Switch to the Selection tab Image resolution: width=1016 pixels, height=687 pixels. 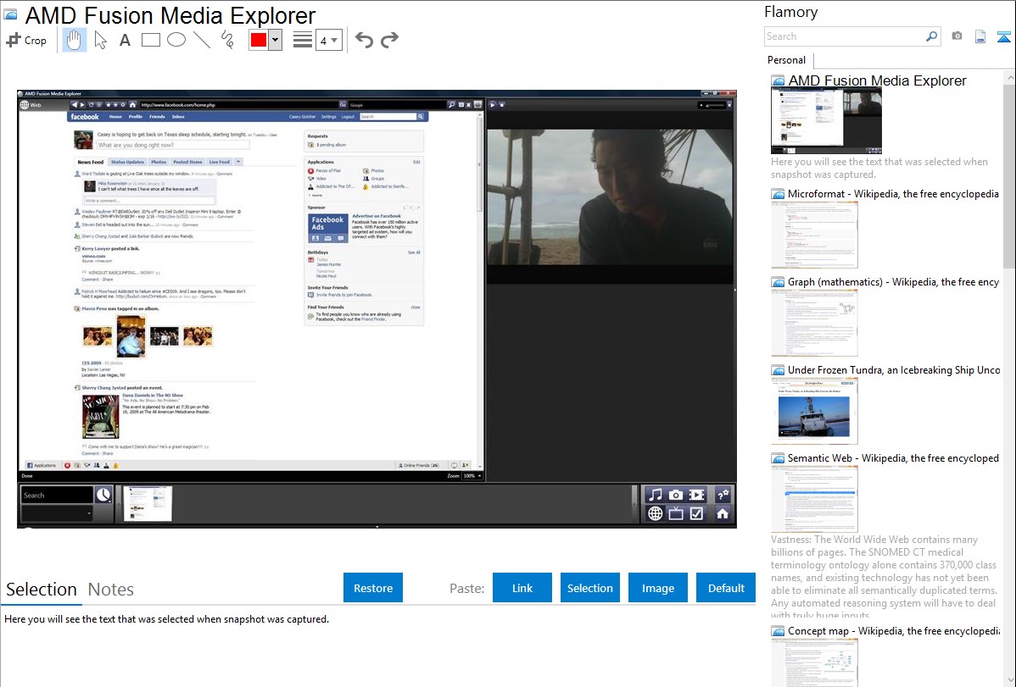[42, 590]
